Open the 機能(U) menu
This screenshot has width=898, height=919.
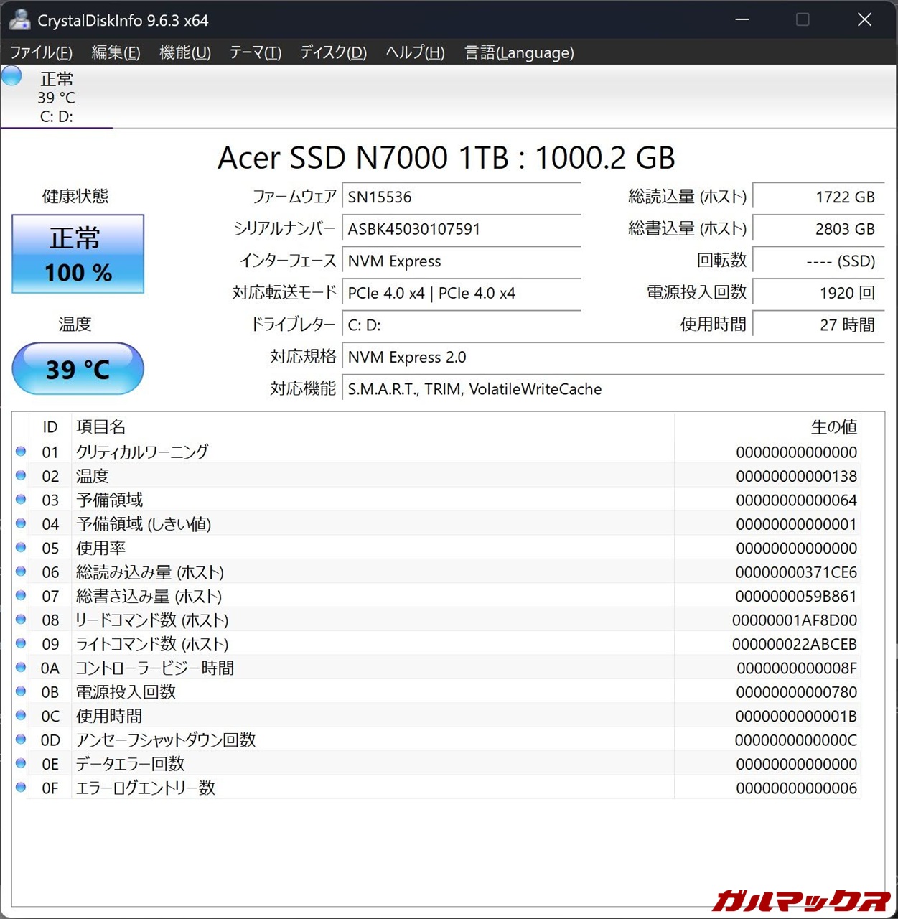pyautogui.click(x=184, y=52)
